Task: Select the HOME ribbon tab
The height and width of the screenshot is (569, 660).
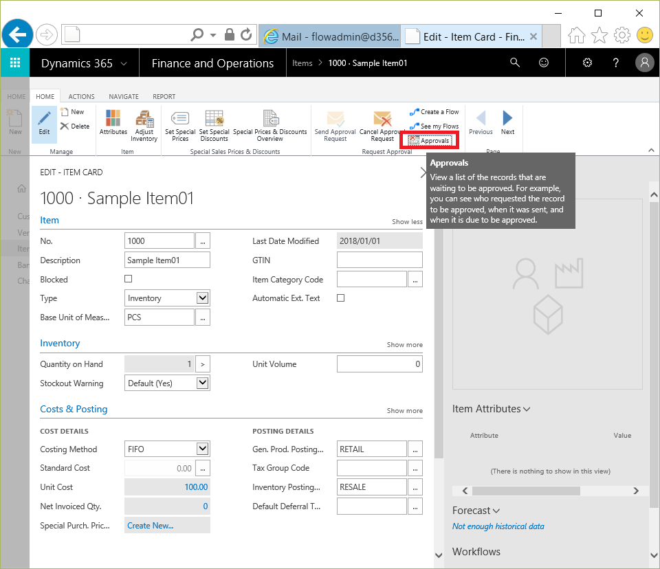Action: 45,97
